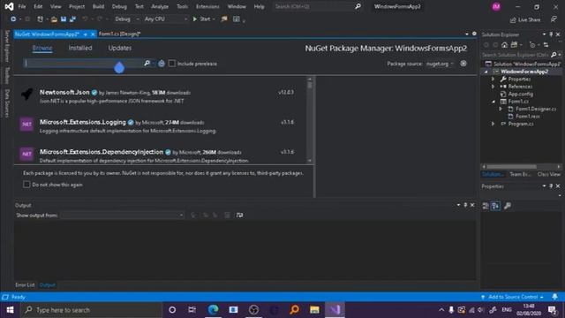Viewport: 565px width, 318px height.
Task: Click the Live Share icon
Action: [x=513, y=19]
